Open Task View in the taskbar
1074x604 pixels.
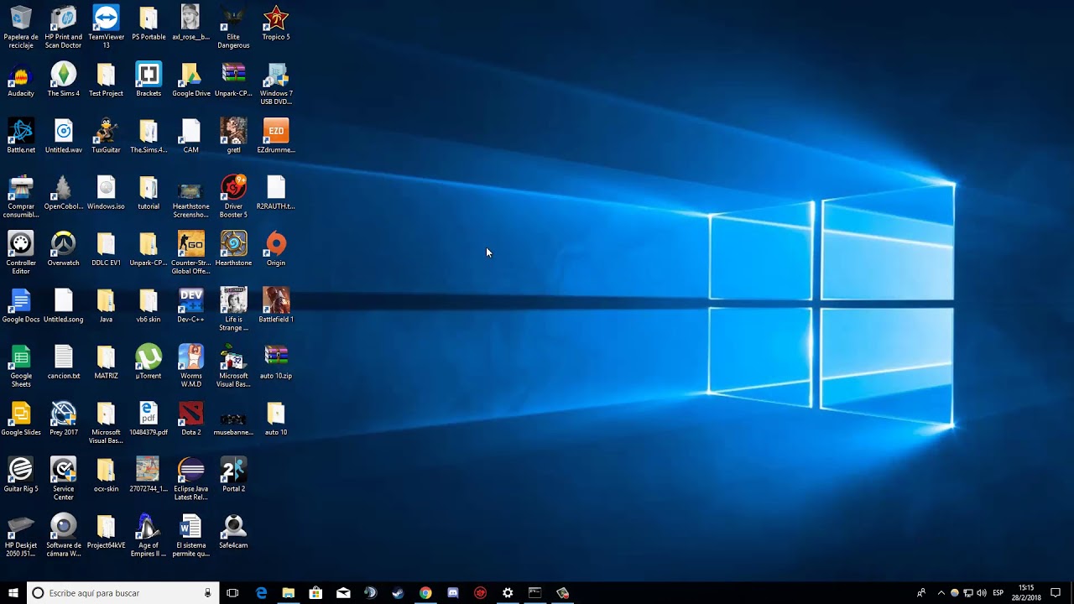(x=232, y=593)
